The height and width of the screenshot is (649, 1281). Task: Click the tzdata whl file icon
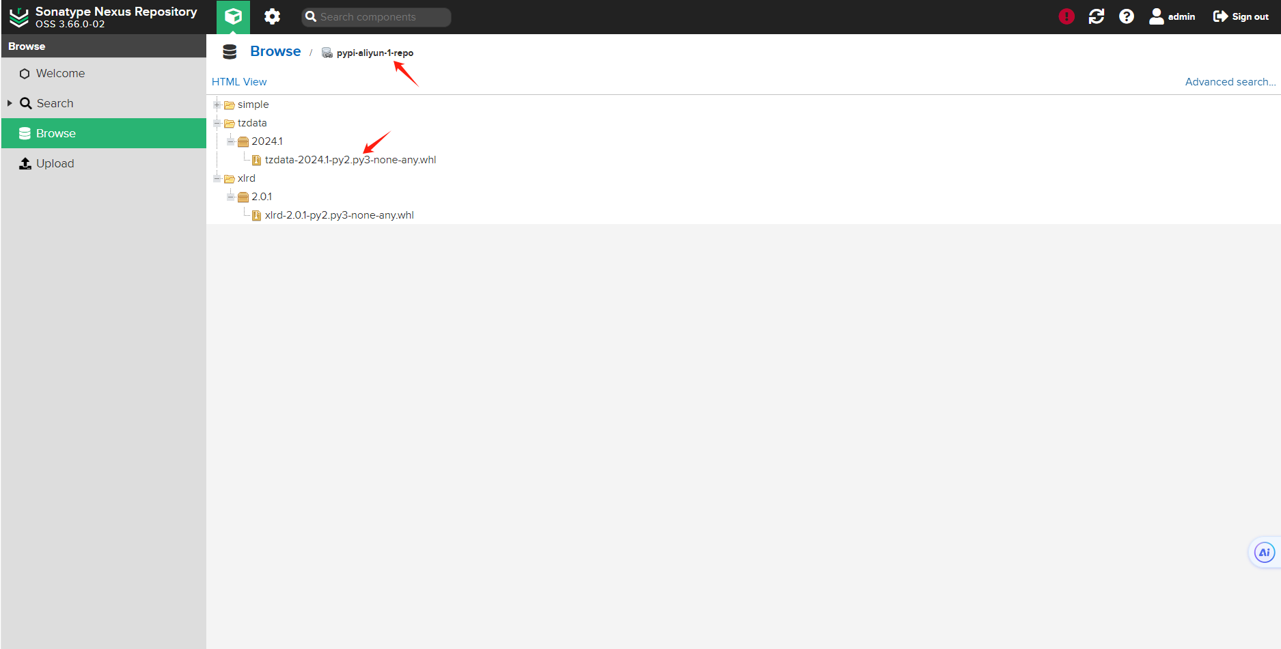(x=257, y=160)
